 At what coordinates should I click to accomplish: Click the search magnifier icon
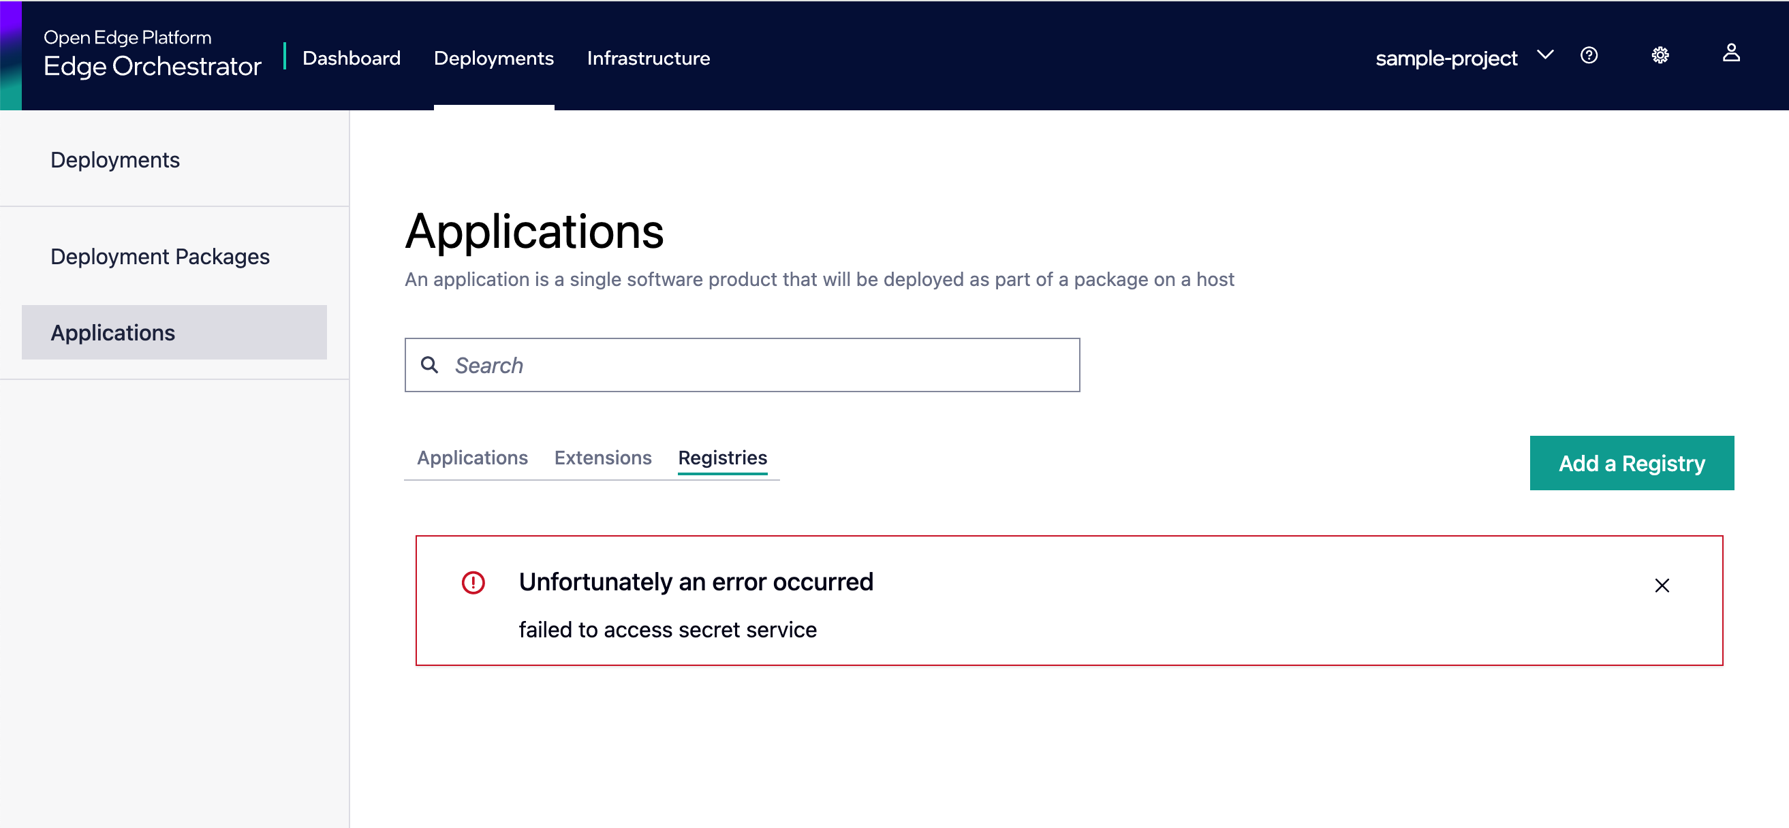(430, 365)
